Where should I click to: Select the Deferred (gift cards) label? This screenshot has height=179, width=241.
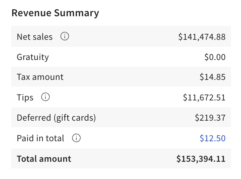56,118
